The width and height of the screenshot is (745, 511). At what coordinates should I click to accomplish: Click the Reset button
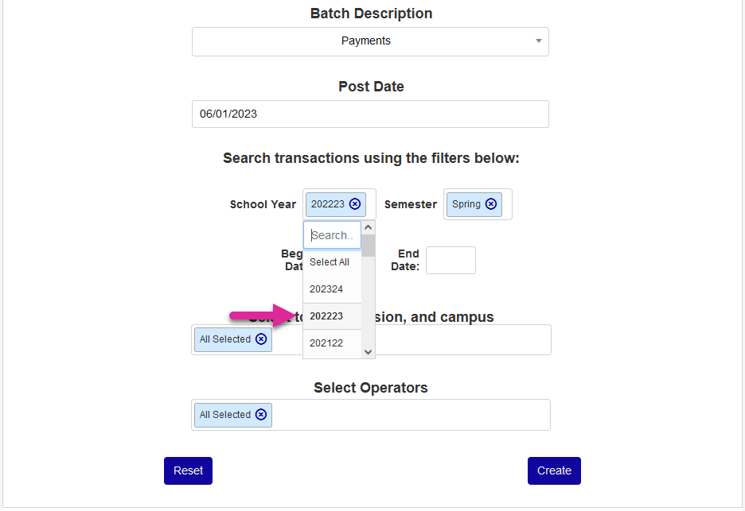tap(188, 470)
